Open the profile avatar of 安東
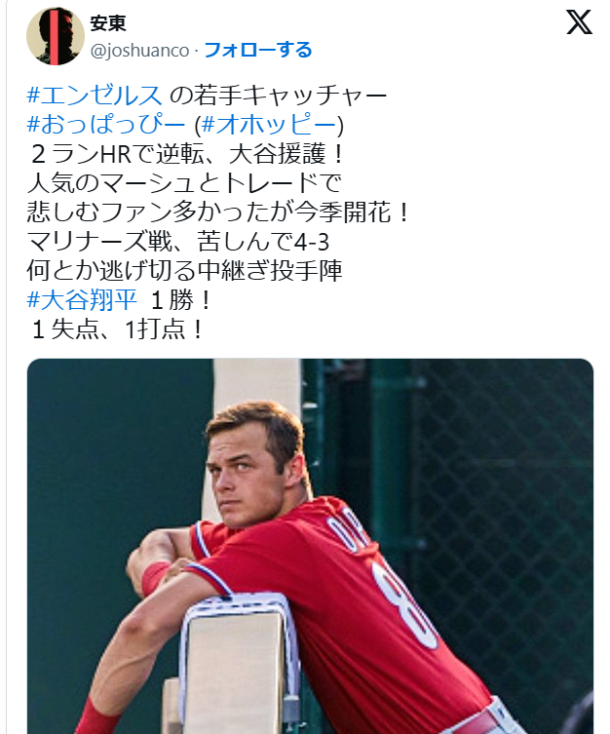 point(56,36)
